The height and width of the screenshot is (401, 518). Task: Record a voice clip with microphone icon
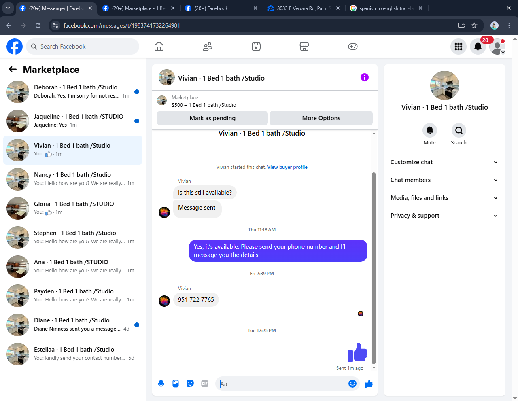tap(161, 384)
